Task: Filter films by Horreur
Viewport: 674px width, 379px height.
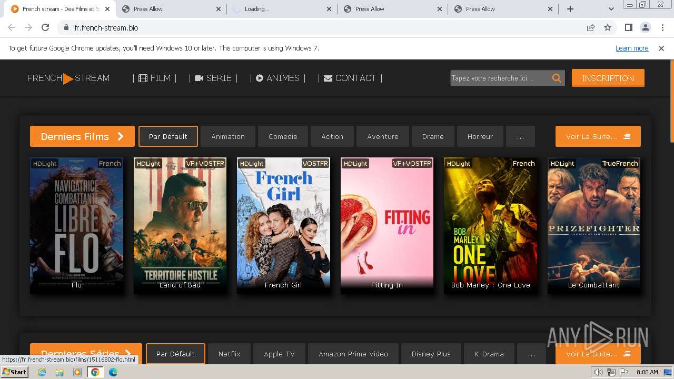Action: tap(480, 136)
